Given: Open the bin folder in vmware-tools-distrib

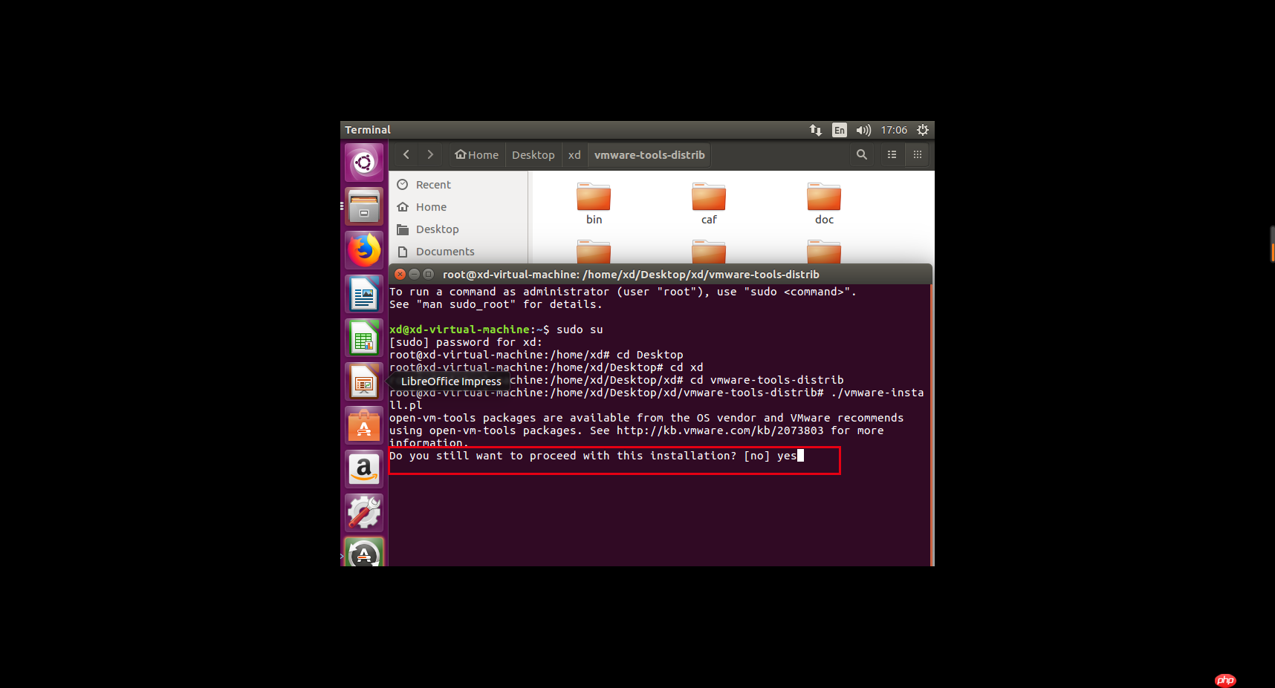Looking at the screenshot, I should coord(593,197).
